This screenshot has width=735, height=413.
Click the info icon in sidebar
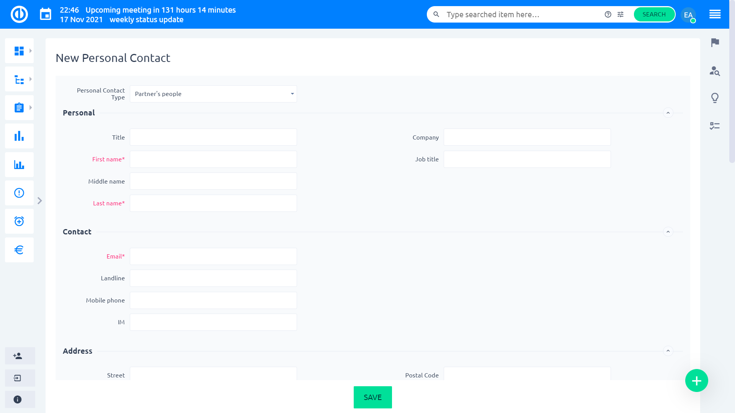pyautogui.click(x=18, y=399)
